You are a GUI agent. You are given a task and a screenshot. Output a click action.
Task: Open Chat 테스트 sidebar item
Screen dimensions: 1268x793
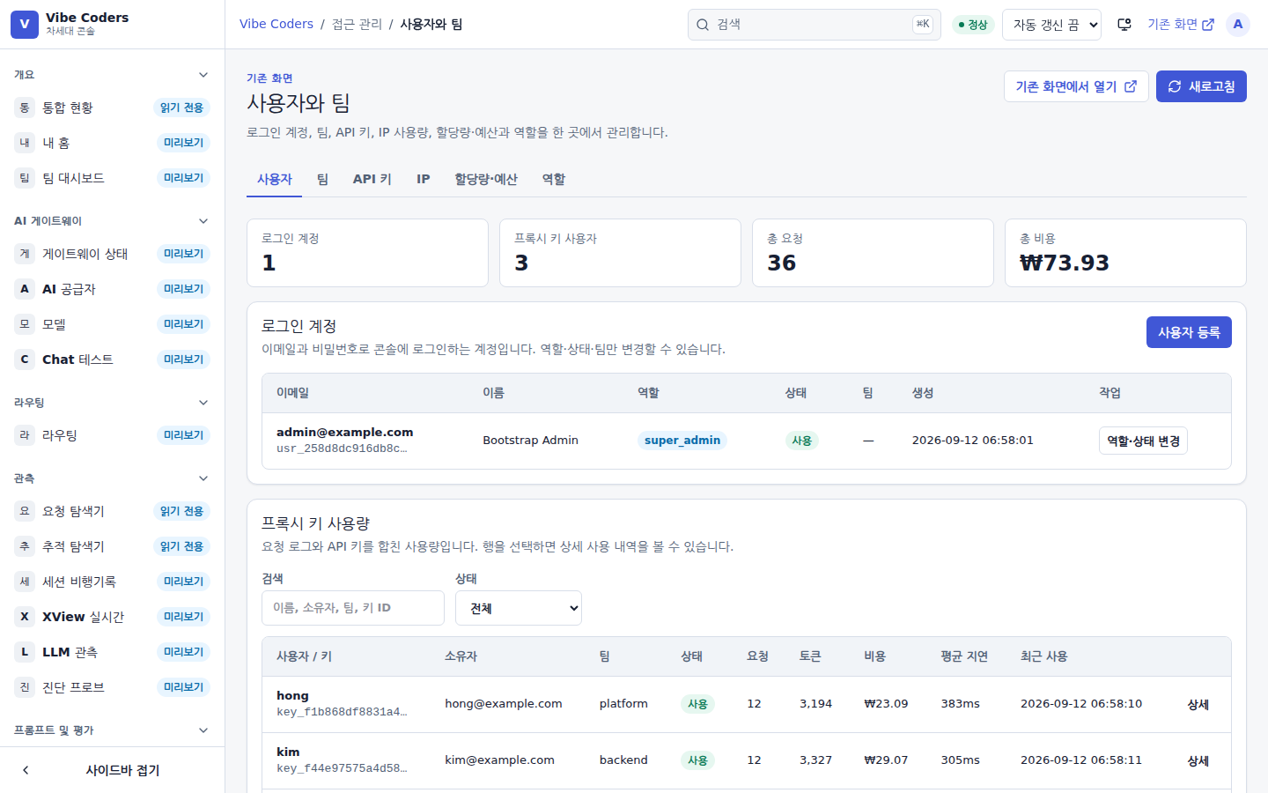click(x=112, y=359)
